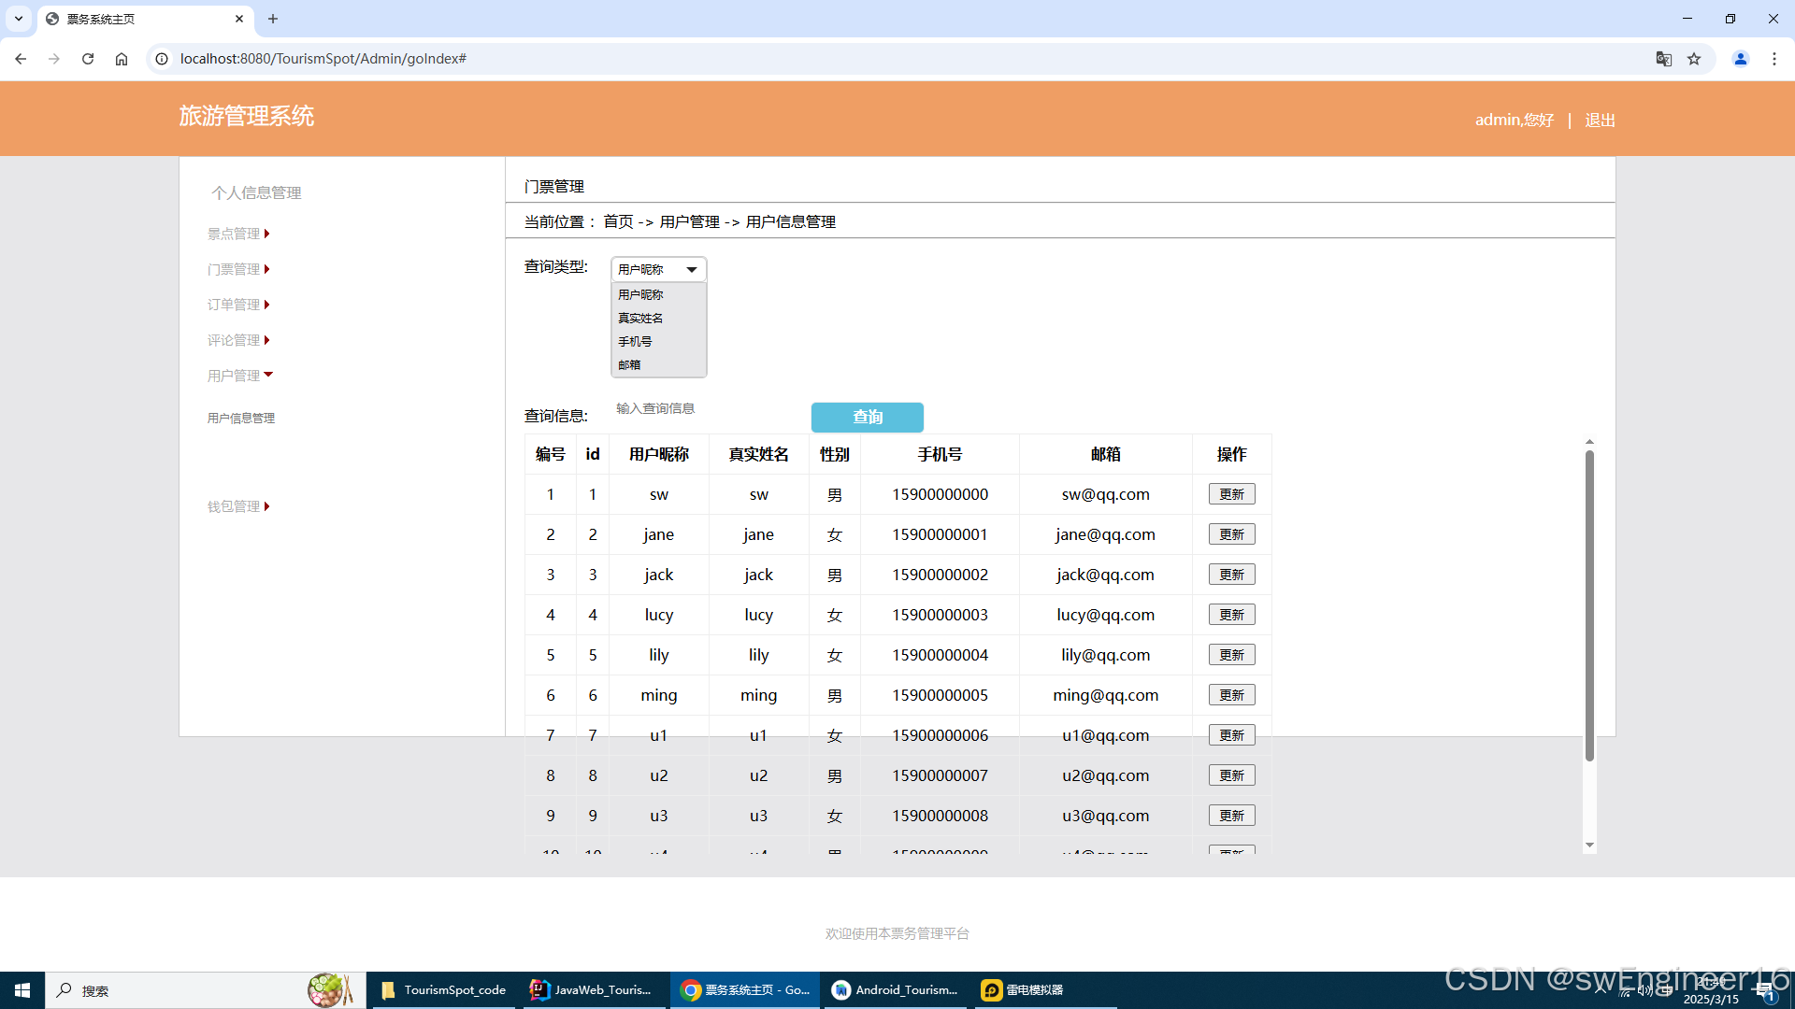The height and width of the screenshot is (1009, 1795).
Task: Select 真实姓名 from the dropdown list
Action: [x=640, y=319]
